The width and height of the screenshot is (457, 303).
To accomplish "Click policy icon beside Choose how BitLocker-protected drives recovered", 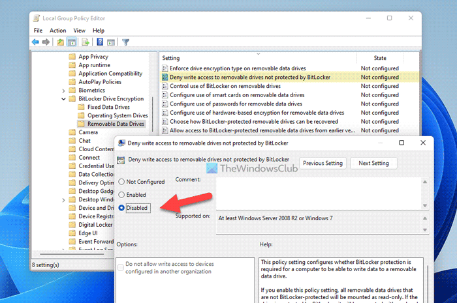I will tap(165, 122).
